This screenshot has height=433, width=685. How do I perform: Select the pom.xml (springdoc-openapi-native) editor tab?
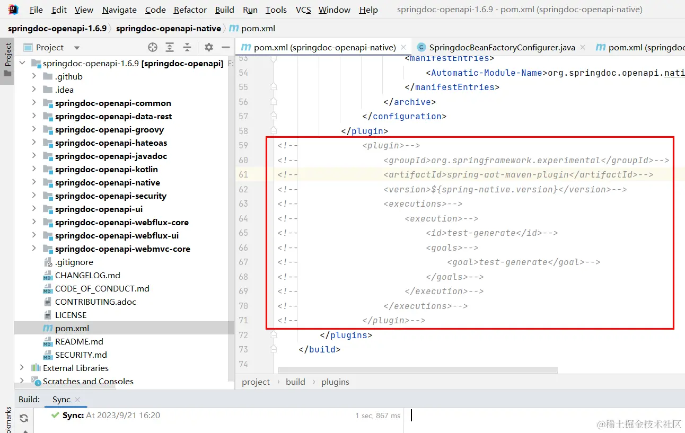click(324, 47)
